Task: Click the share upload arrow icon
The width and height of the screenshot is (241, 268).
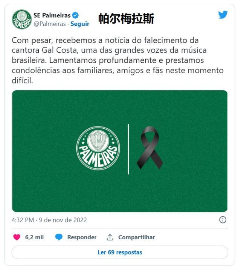Action: click(110, 237)
